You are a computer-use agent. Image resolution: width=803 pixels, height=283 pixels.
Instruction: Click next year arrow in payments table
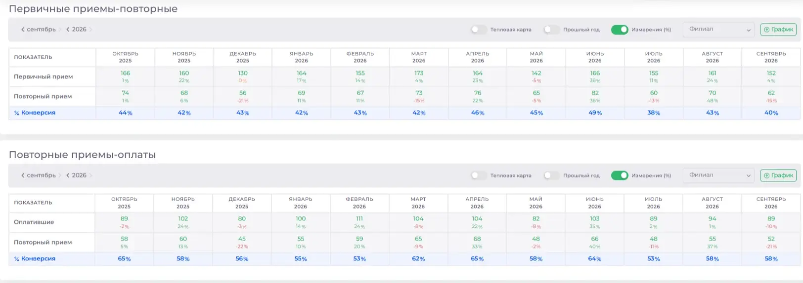90,176
